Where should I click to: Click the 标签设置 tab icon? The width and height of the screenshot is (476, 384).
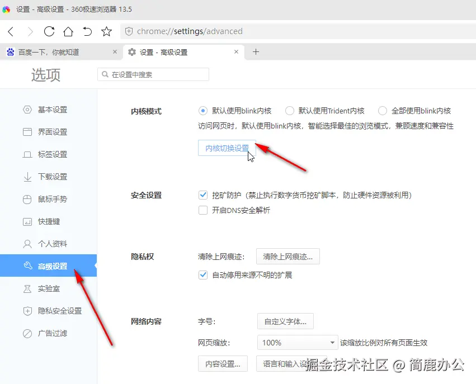27,155
